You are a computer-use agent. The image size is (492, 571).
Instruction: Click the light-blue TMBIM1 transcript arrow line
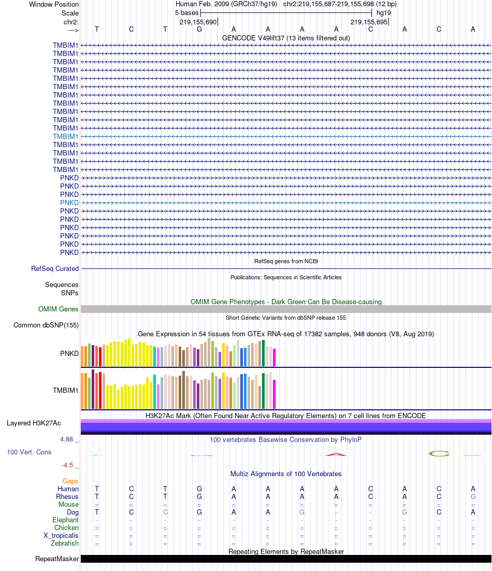(x=286, y=137)
